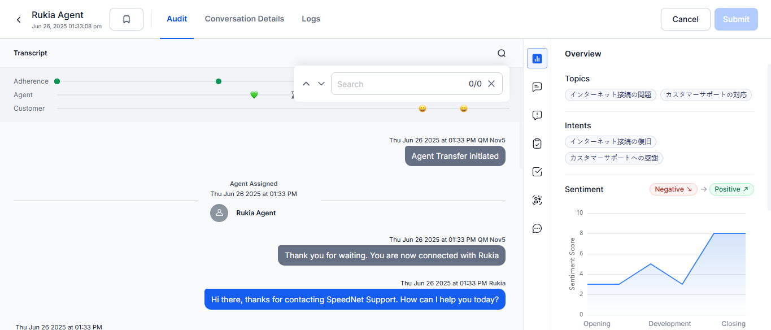Open the checkbox tasks sidebar icon

pos(537,172)
